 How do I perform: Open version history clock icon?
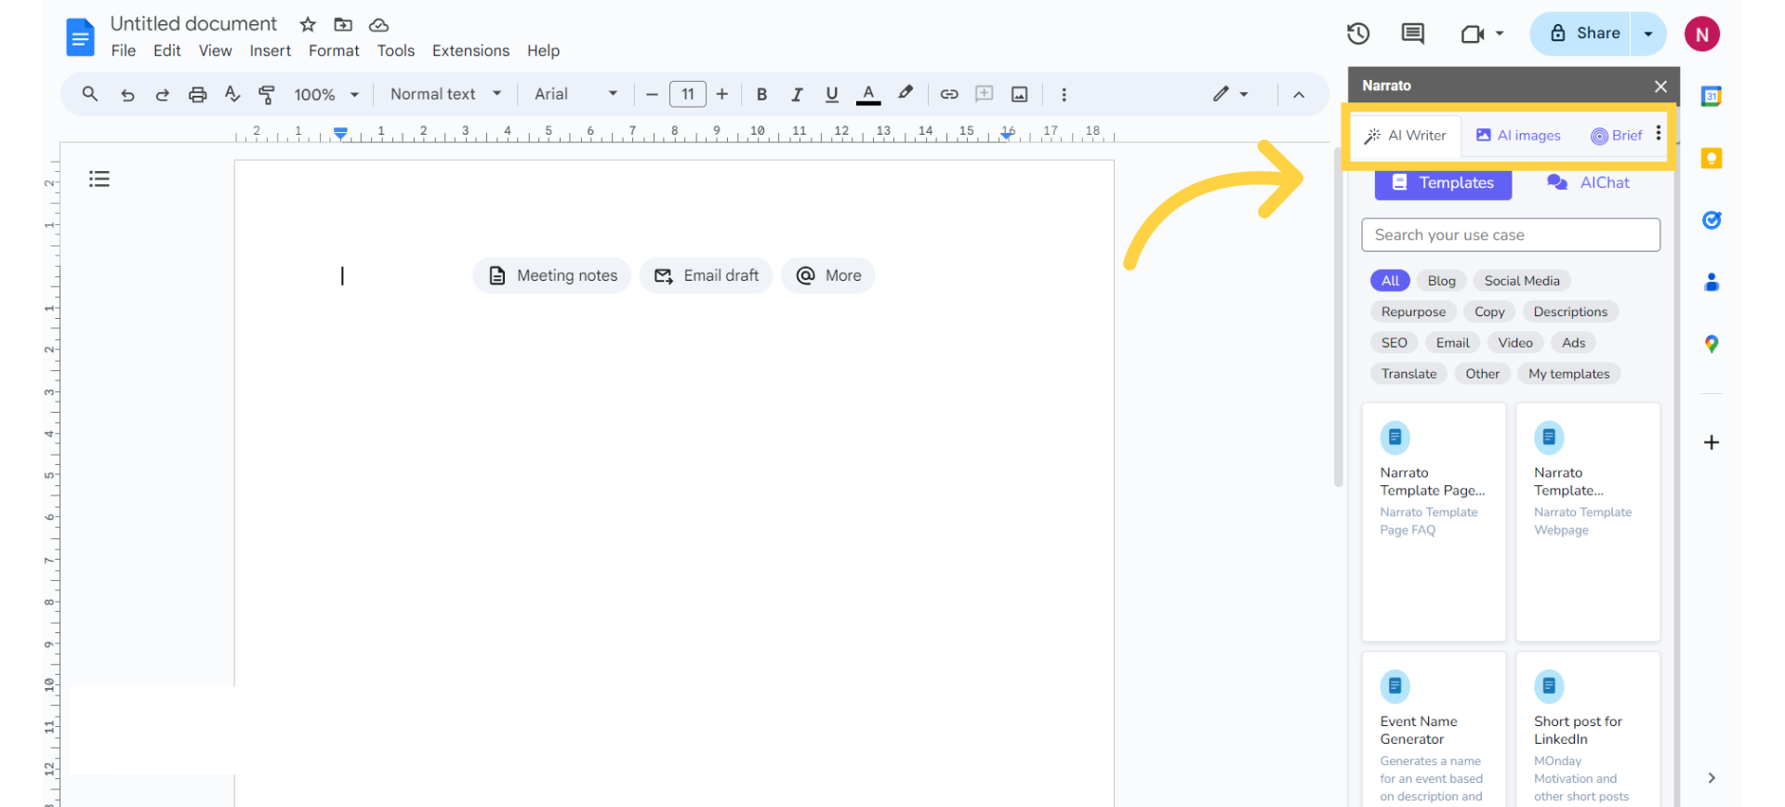coord(1358,34)
